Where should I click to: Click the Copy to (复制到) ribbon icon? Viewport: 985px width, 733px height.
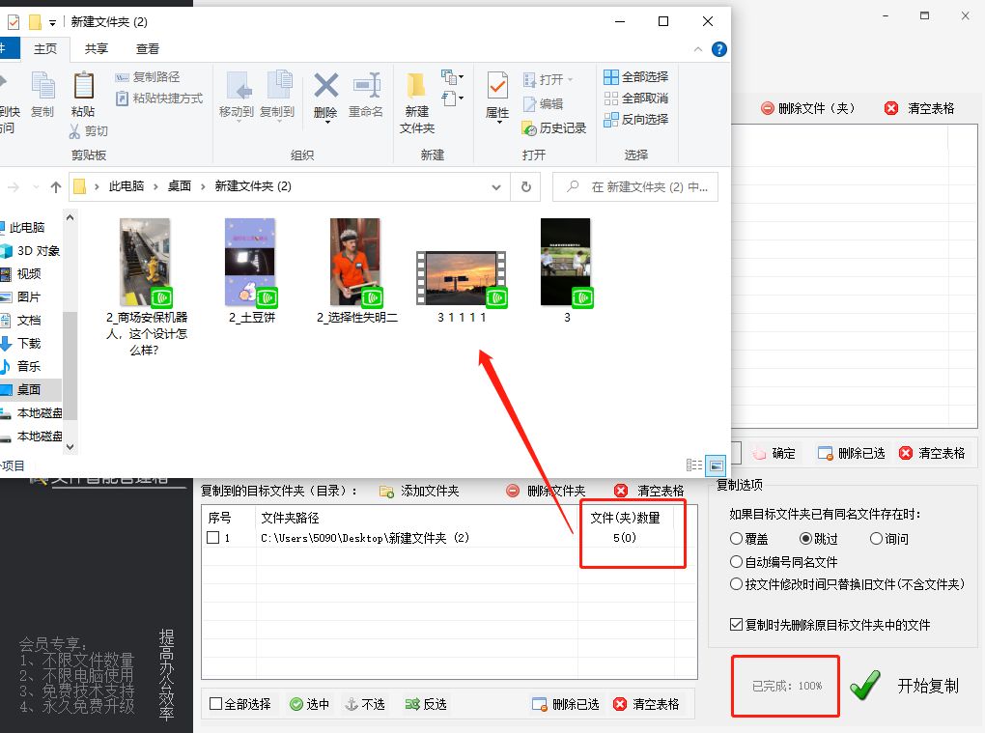click(279, 86)
